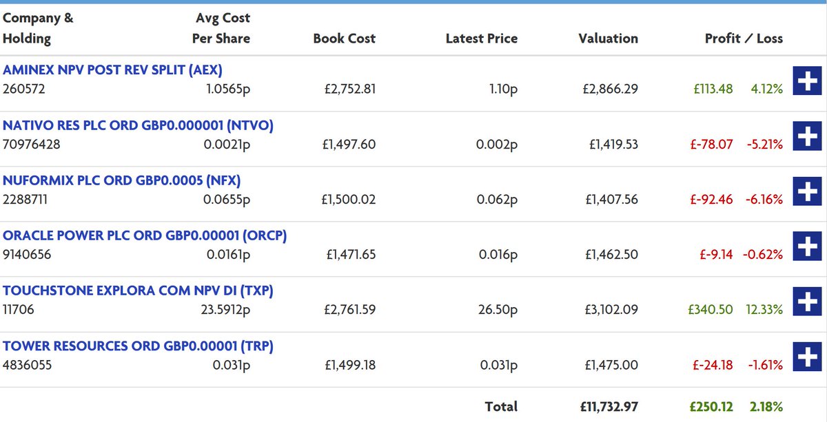Select total profit £250.12
The height and width of the screenshot is (422, 827).
(x=712, y=407)
